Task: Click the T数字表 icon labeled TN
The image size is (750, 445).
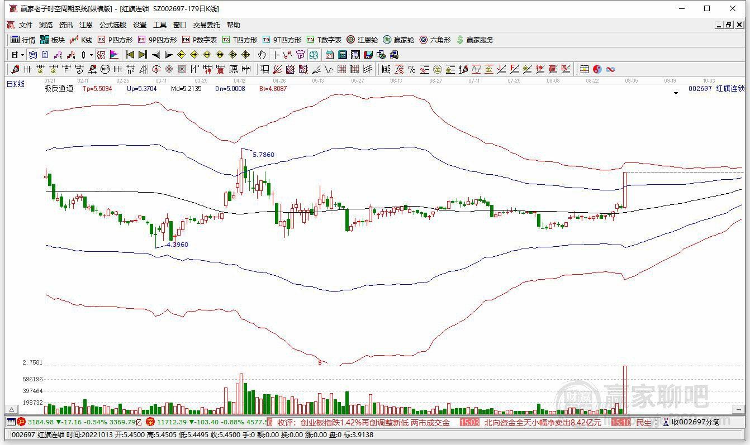Action: [310, 40]
